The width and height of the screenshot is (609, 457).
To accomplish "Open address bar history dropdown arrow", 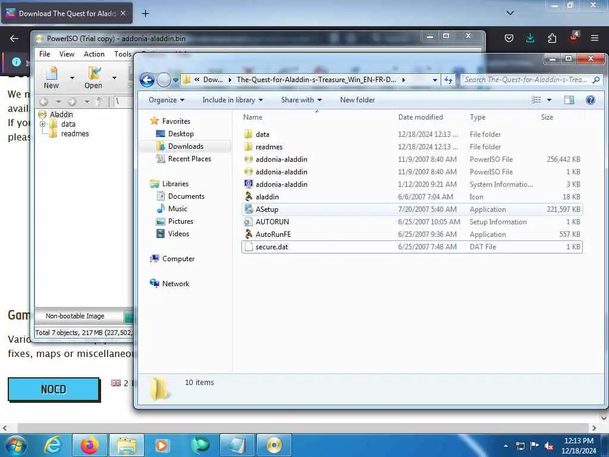I will [x=435, y=80].
